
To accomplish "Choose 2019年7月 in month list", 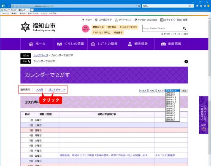I will (173, 118).
